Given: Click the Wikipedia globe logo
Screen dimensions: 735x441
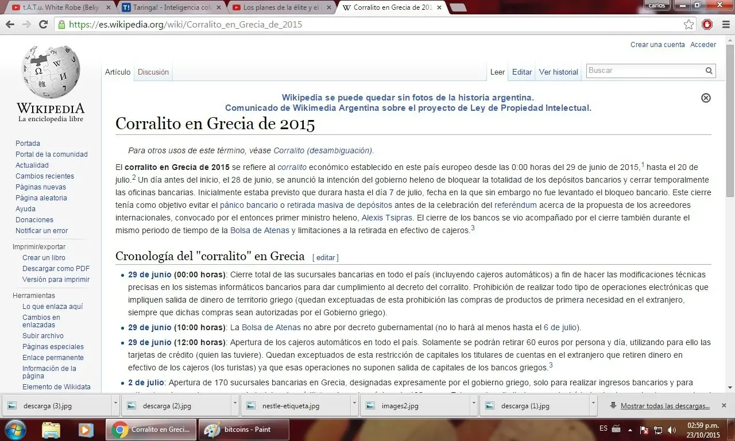Looking at the screenshot, I should (x=51, y=72).
